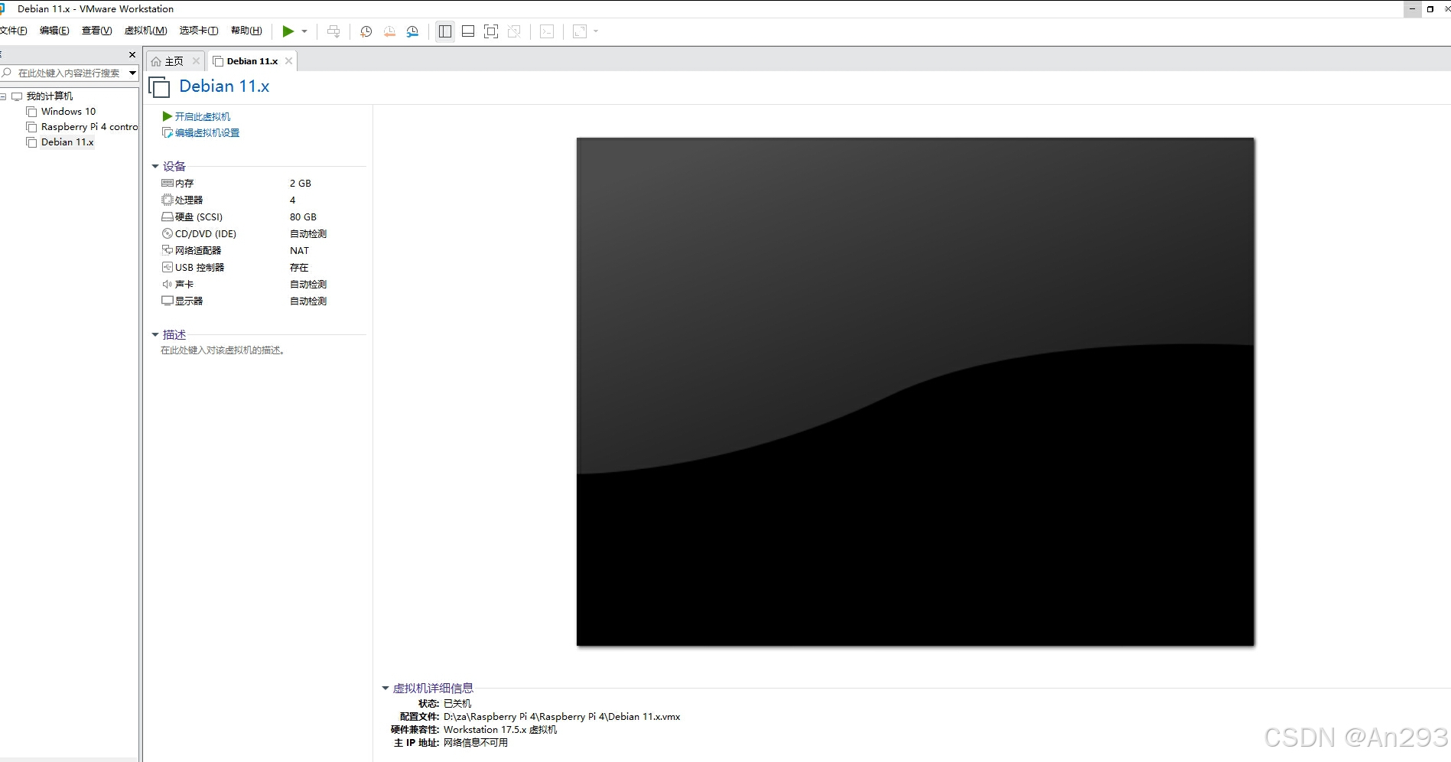Click the stretch guest display icon
This screenshot has height=762, width=1451.
(x=580, y=31)
